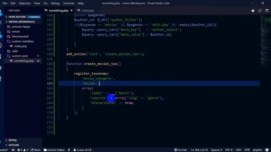Click line number 160 in the gutter
The width and height of the screenshot is (271, 152).
click(x=50, y=64)
